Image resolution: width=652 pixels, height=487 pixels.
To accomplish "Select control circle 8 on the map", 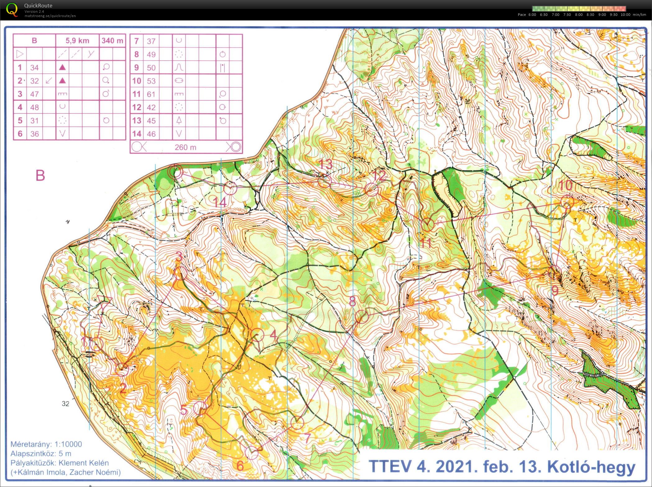I will [362, 317].
